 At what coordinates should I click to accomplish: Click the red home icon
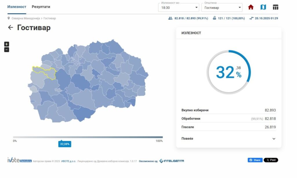(251, 7)
